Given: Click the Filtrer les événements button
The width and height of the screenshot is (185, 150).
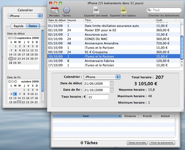Looking at the screenshot, I should [x=162, y=143].
